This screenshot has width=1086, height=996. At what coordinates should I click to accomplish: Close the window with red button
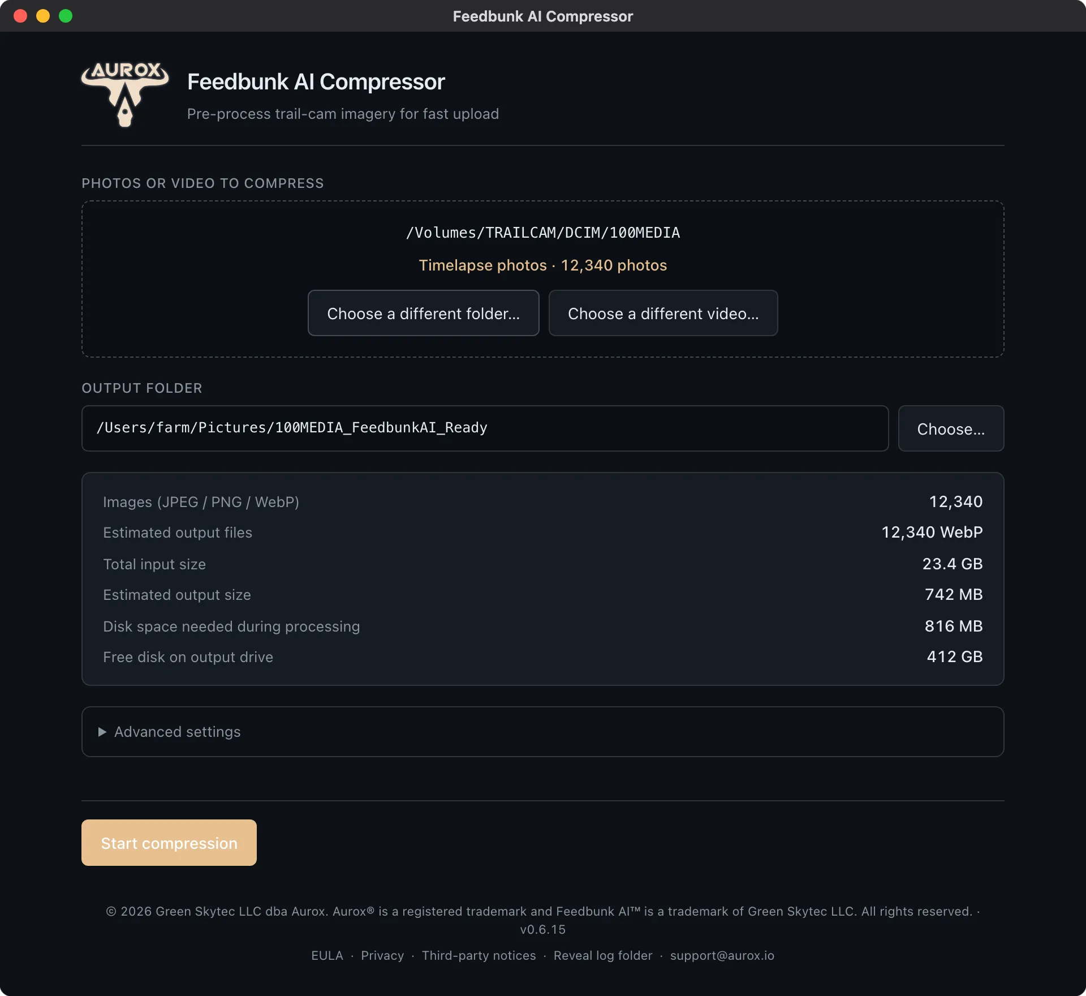(20, 16)
